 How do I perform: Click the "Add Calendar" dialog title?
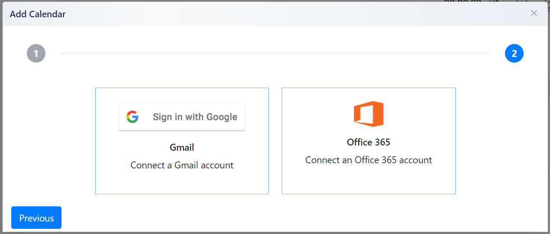pyautogui.click(x=38, y=14)
